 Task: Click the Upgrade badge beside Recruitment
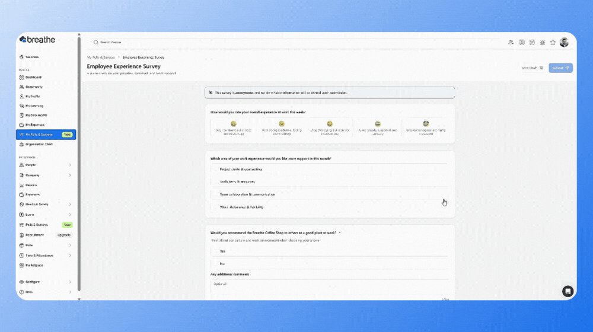(64, 235)
